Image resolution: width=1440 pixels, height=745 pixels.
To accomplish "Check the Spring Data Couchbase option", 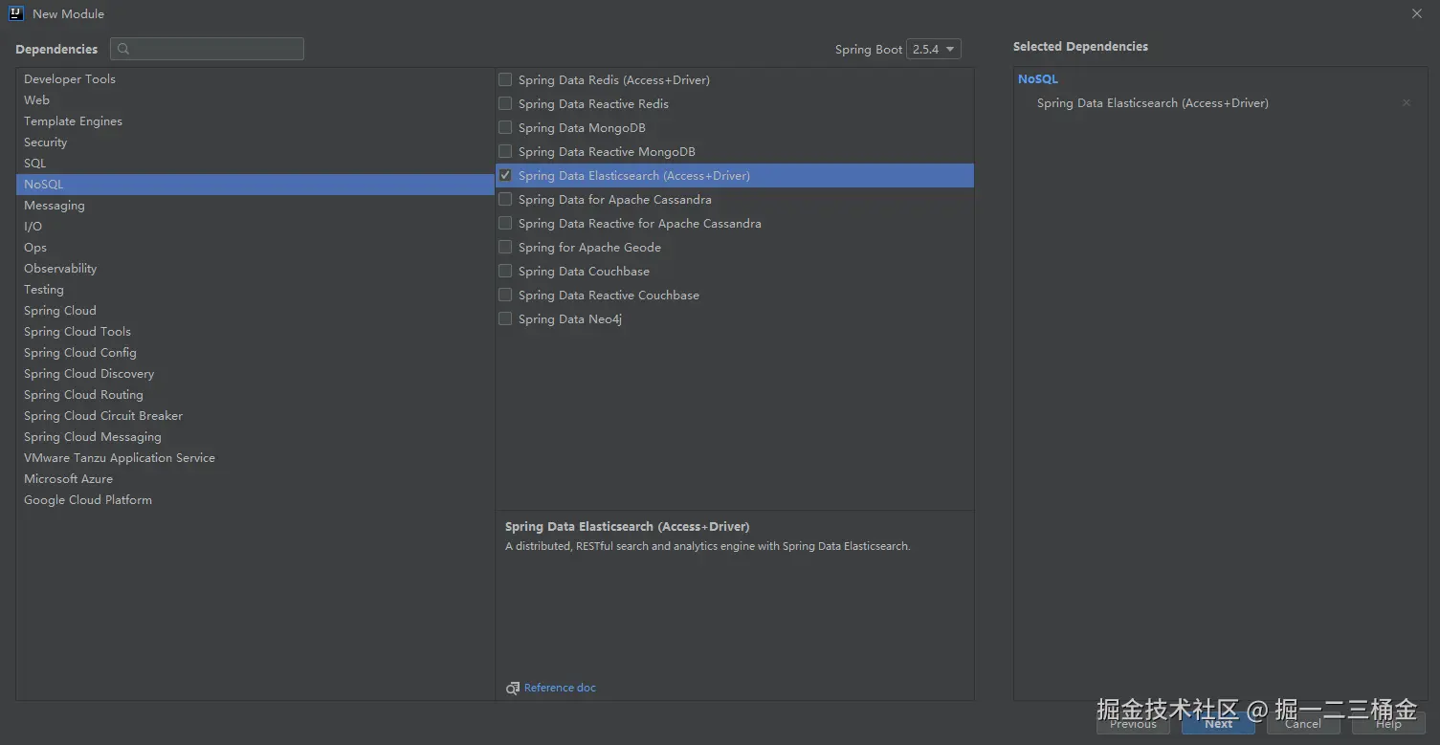I will click(505, 271).
